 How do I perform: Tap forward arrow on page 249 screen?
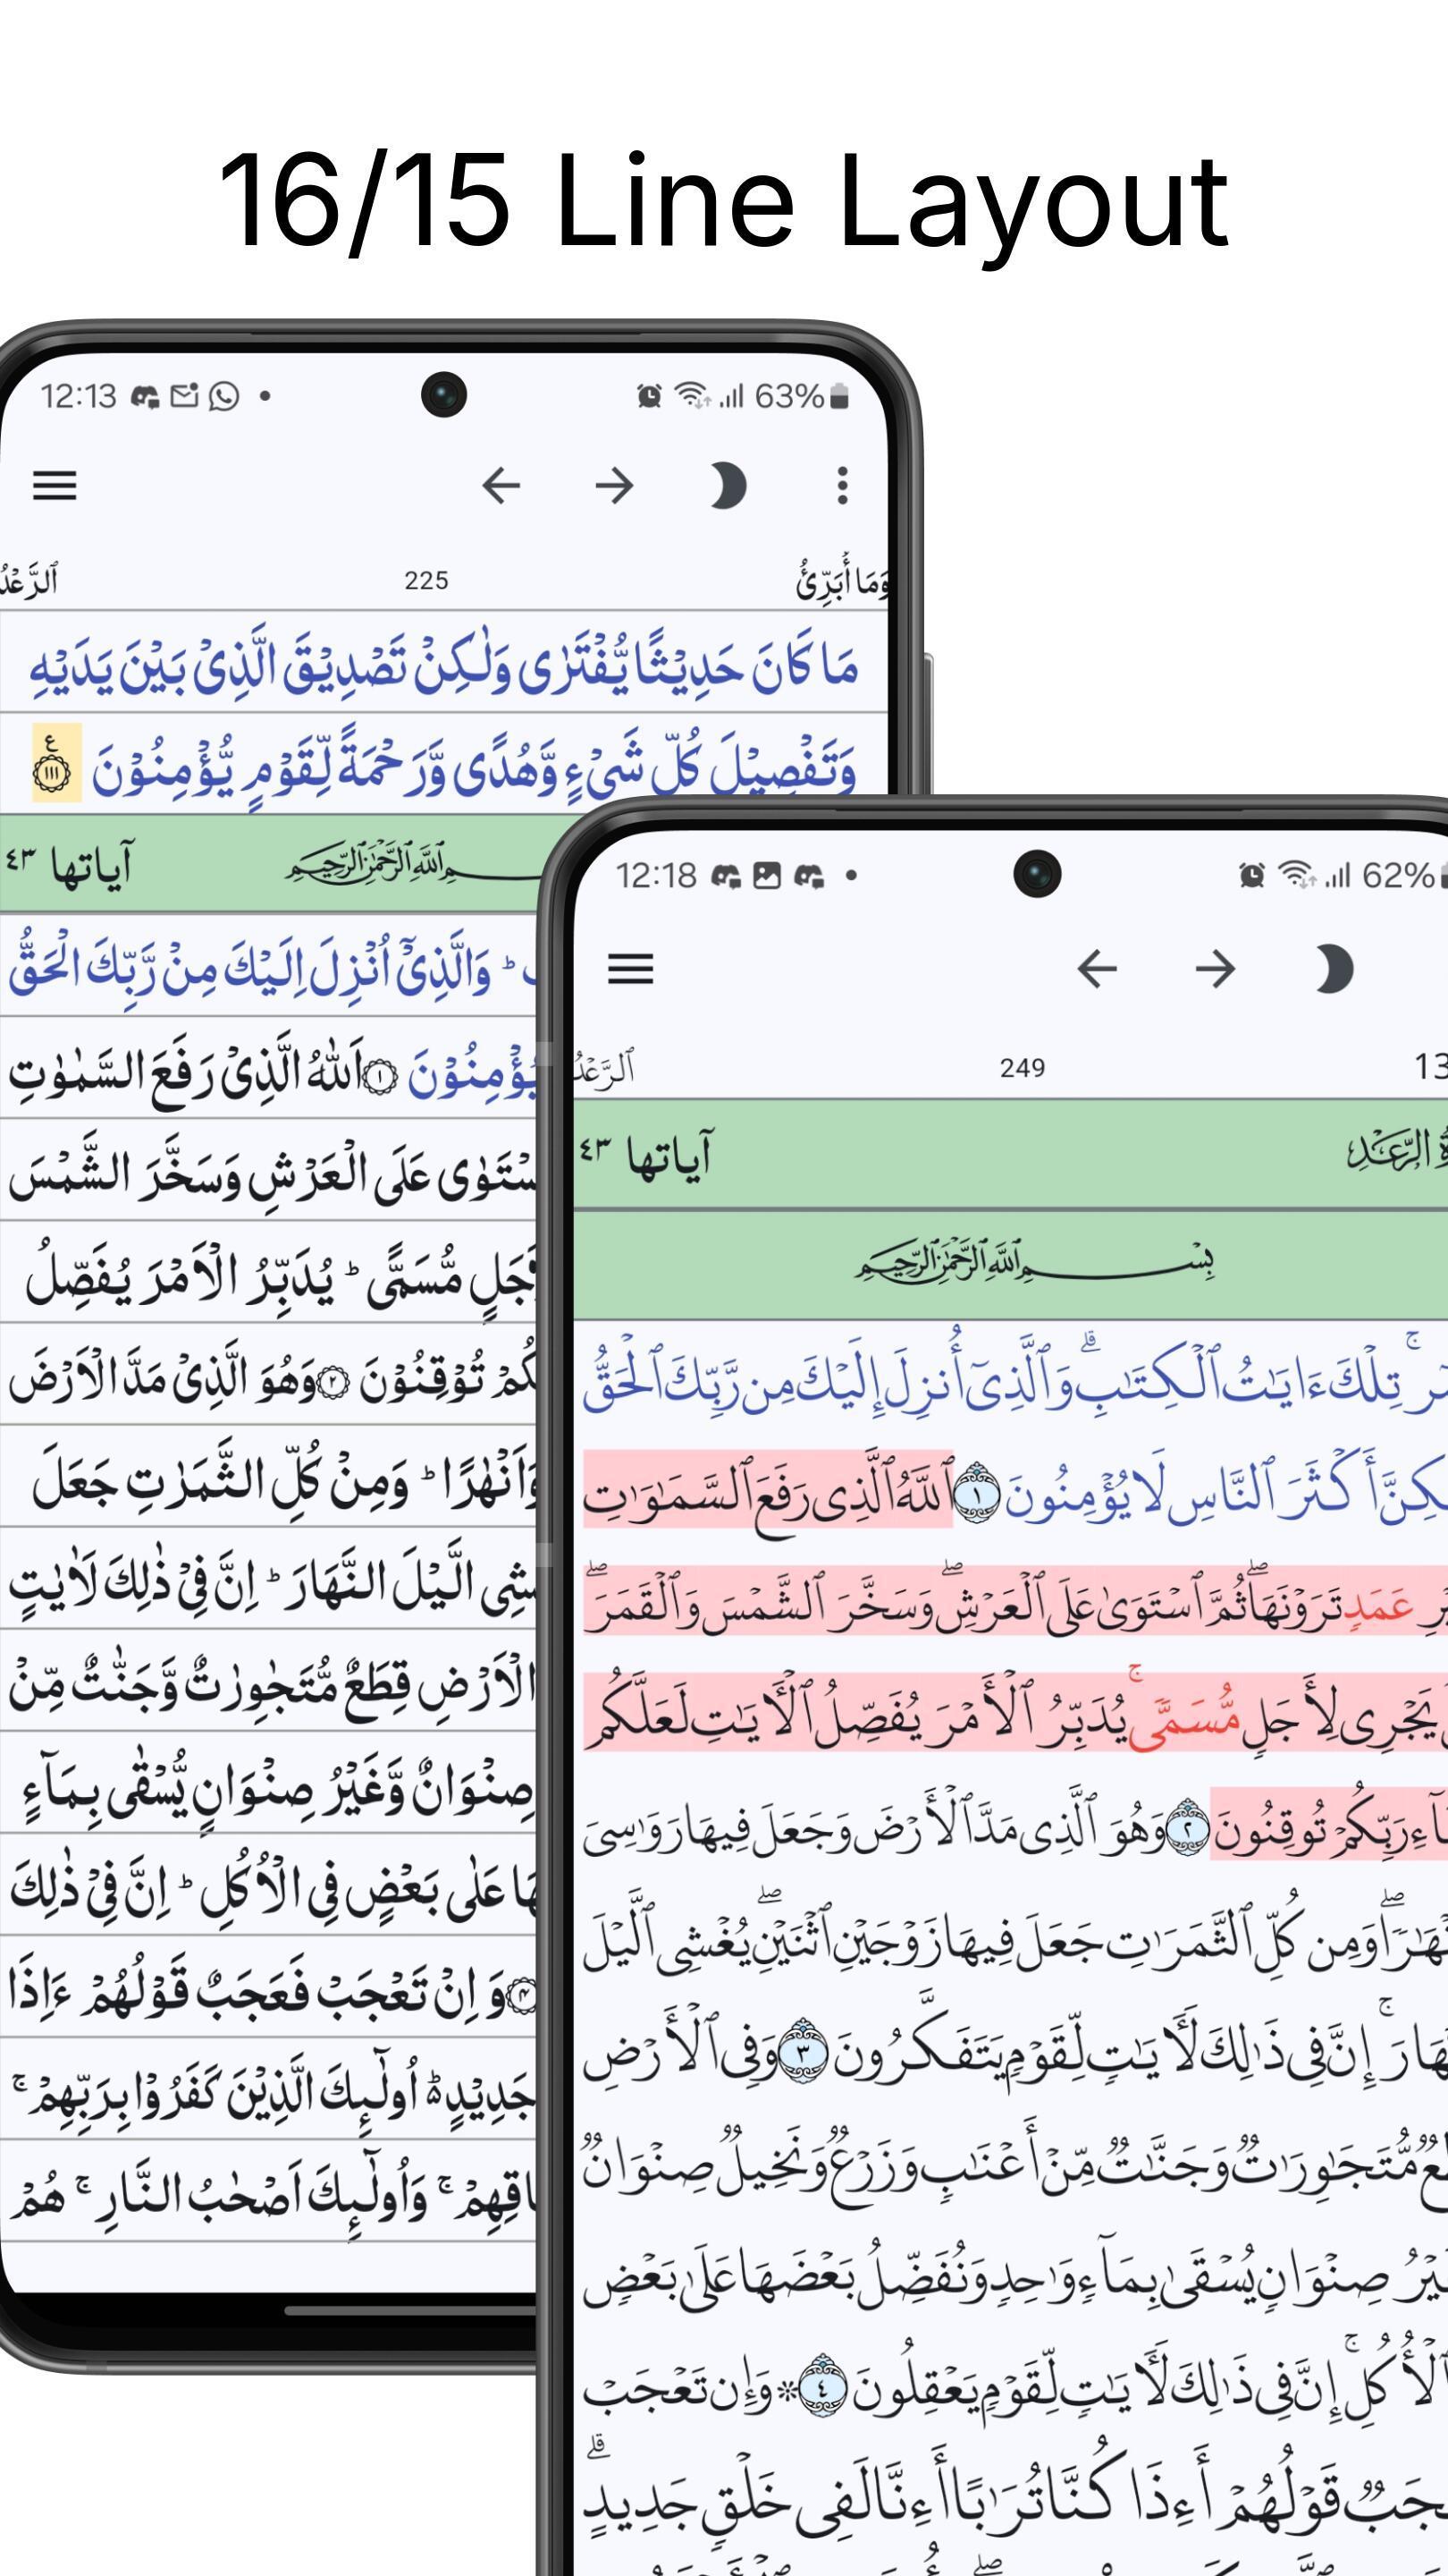[1214, 969]
